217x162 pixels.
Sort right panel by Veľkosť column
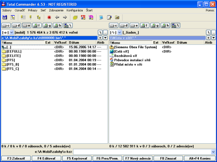pyautogui.click(x=168, y=42)
